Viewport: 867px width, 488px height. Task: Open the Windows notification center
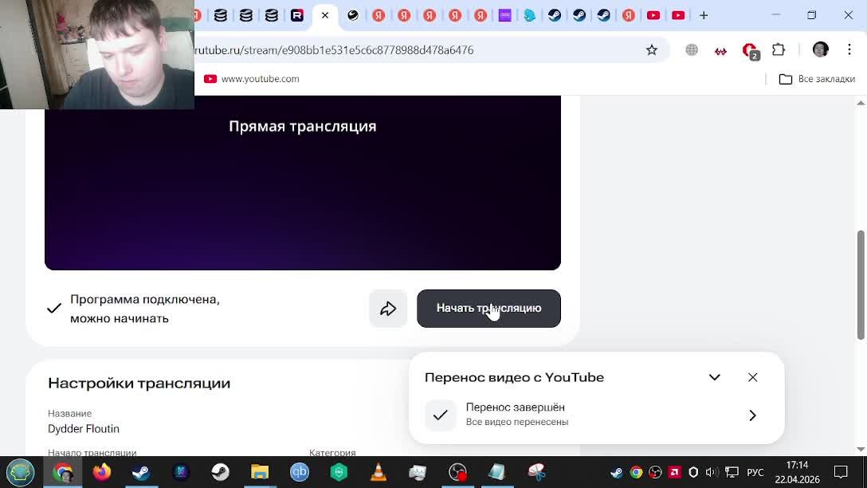click(841, 473)
